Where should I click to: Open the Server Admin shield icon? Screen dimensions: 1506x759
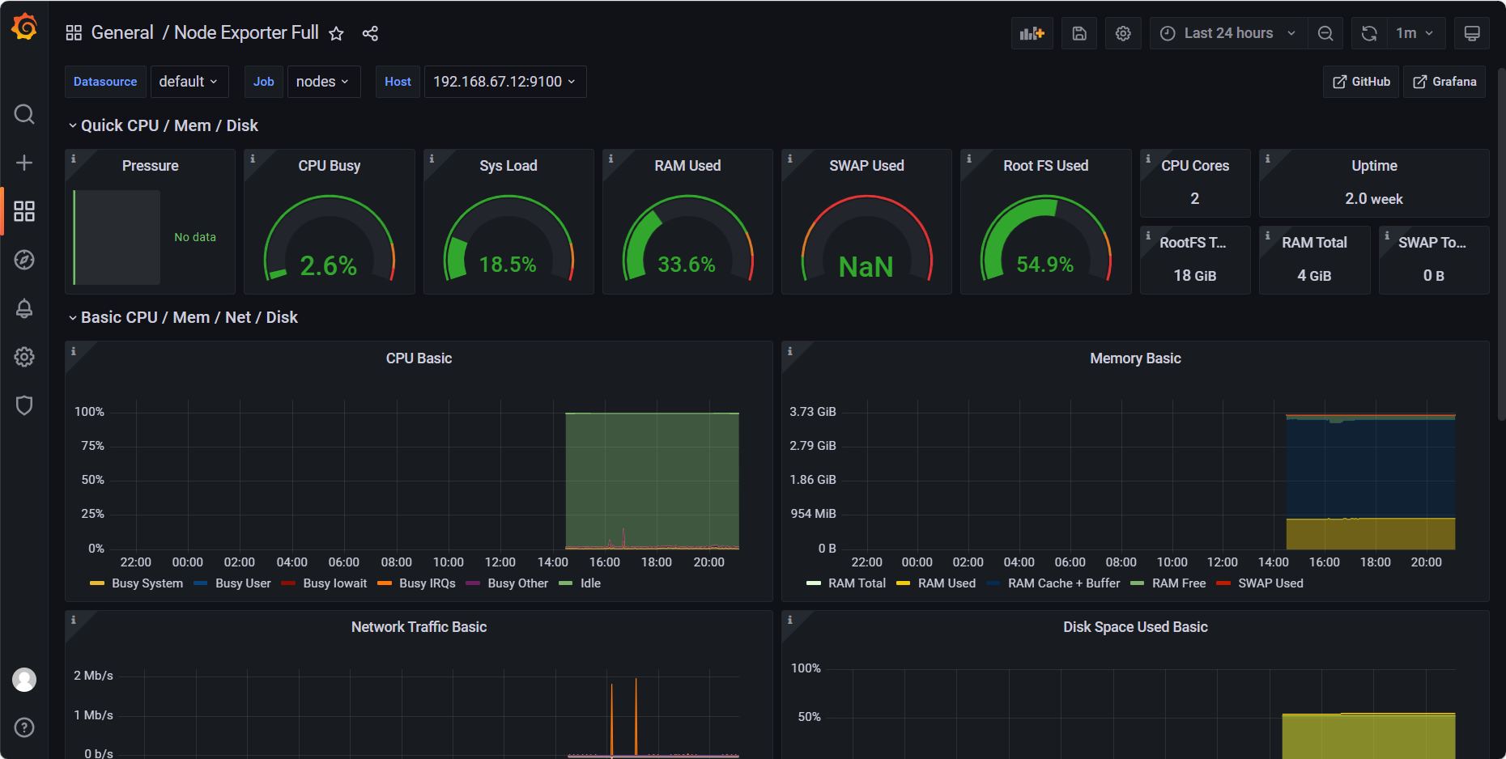click(x=24, y=405)
